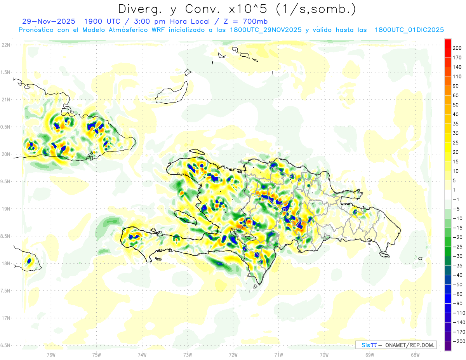Image resolution: width=466 pixels, height=360 pixels.
Task: Click the '-110' colorbar label
Action: 459,313
